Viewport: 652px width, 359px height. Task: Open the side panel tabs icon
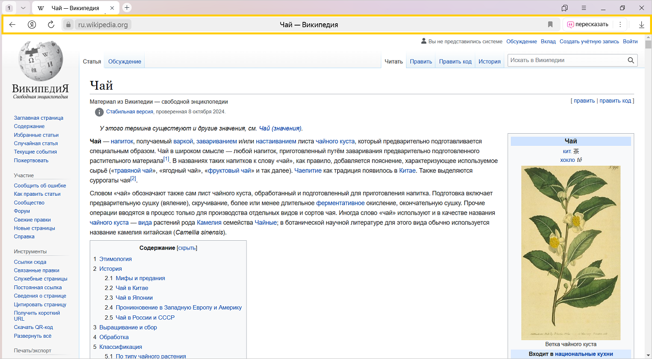coord(565,8)
